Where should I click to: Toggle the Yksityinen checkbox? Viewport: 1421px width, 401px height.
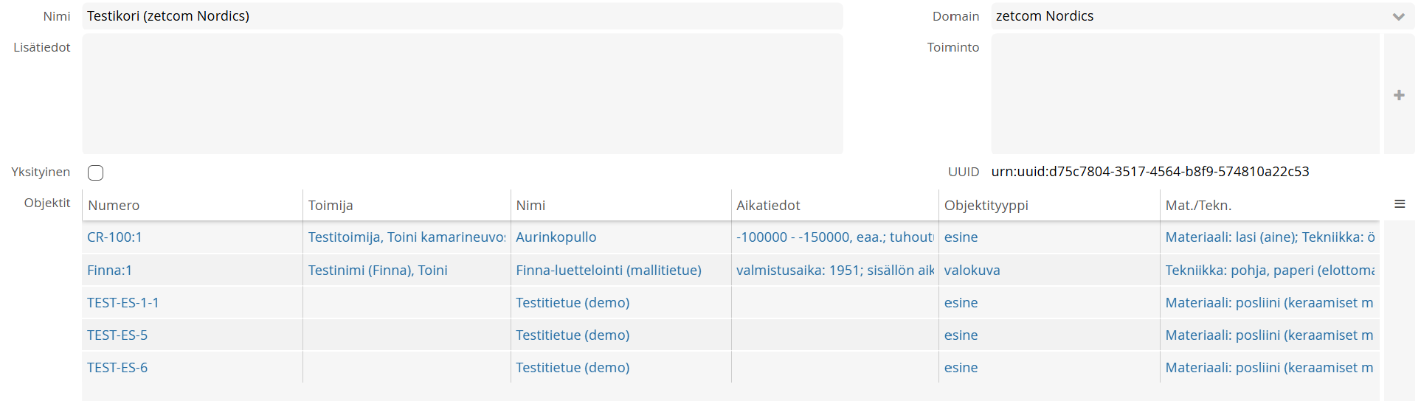point(95,172)
